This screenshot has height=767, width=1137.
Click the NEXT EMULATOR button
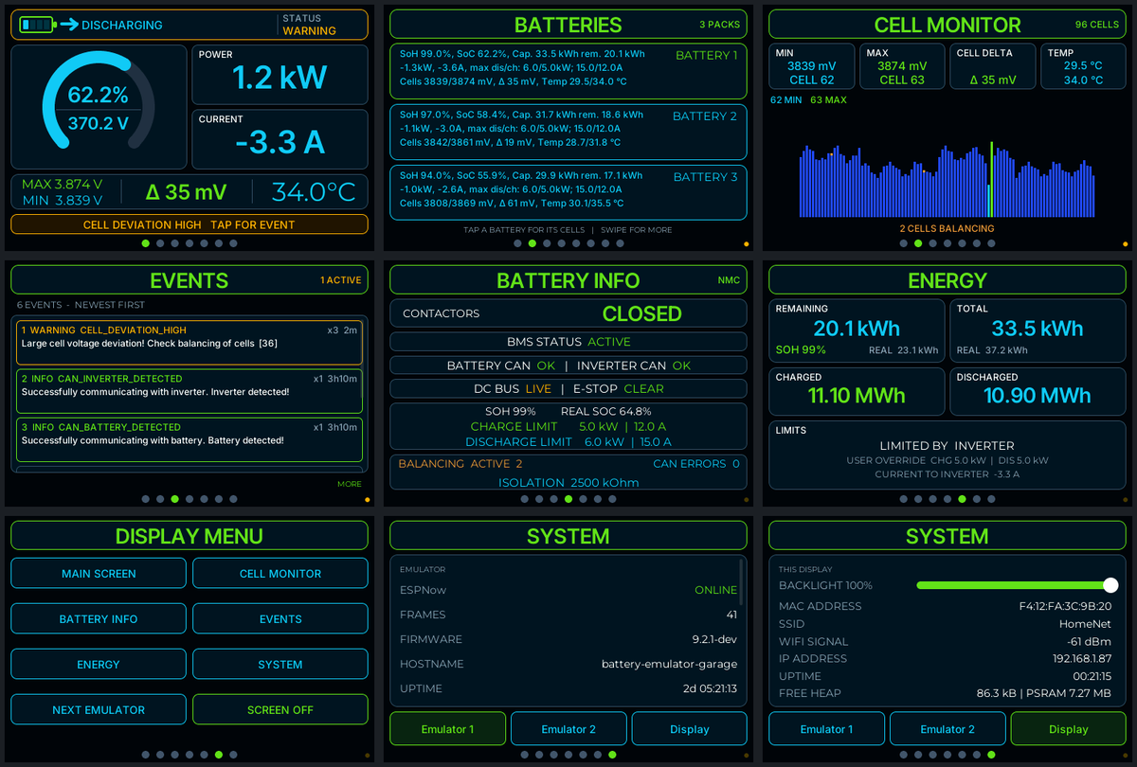click(99, 709)
